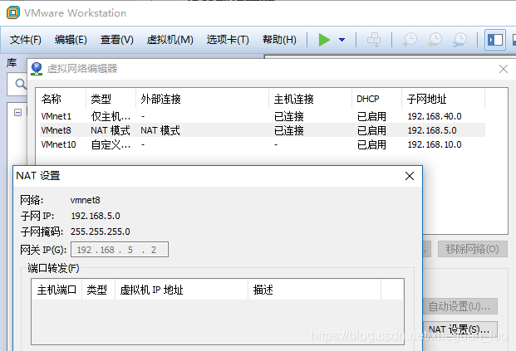Click the 子网地址 column header
This screenshot has height=351, width=516.
(443, 99)
